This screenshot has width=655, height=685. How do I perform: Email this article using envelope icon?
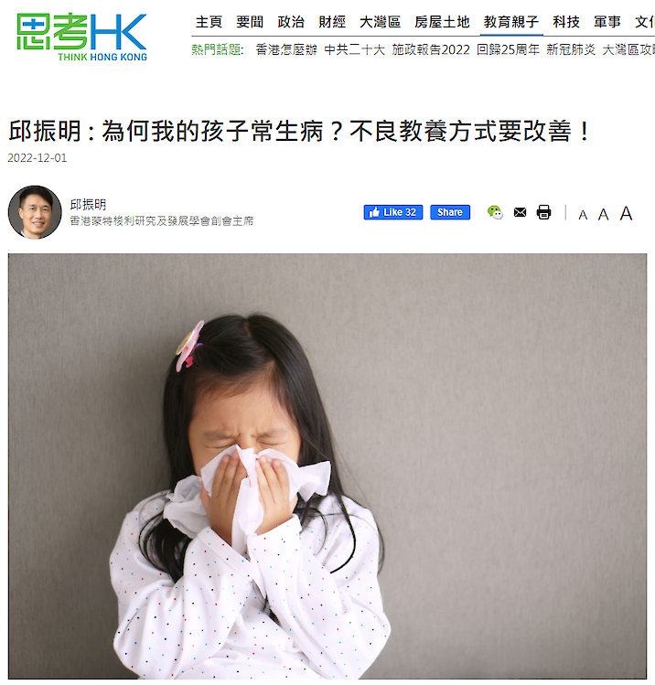point(520,212)
